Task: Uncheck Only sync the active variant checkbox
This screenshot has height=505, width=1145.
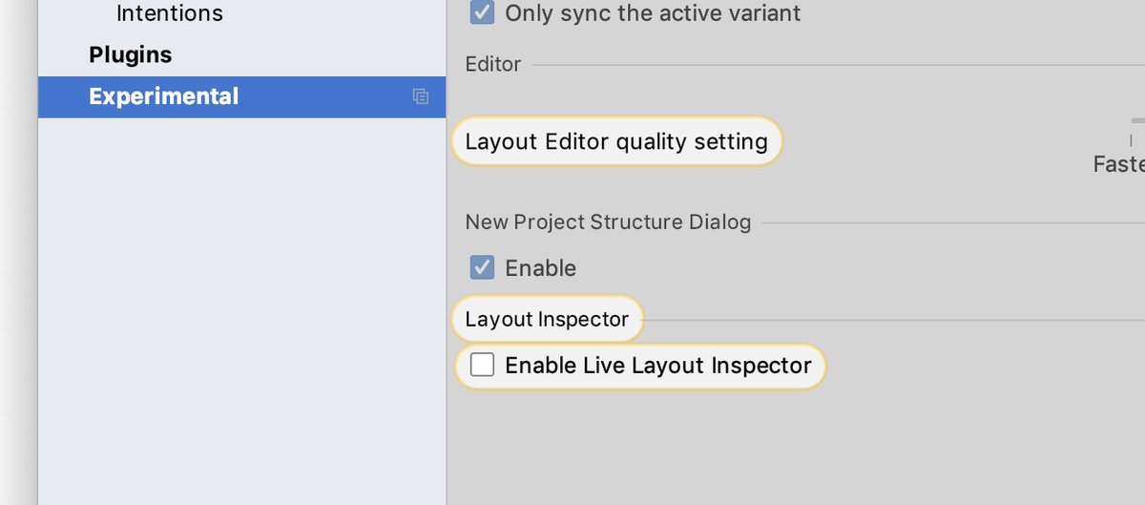Action: click(483, 12)
